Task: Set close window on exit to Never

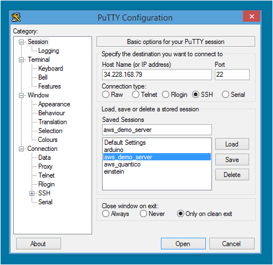Action: tap(143, 214)
